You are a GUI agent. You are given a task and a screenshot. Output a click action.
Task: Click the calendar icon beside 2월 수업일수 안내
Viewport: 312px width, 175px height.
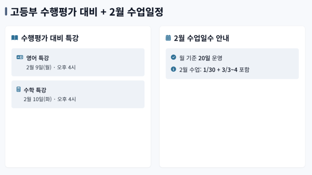168,38
